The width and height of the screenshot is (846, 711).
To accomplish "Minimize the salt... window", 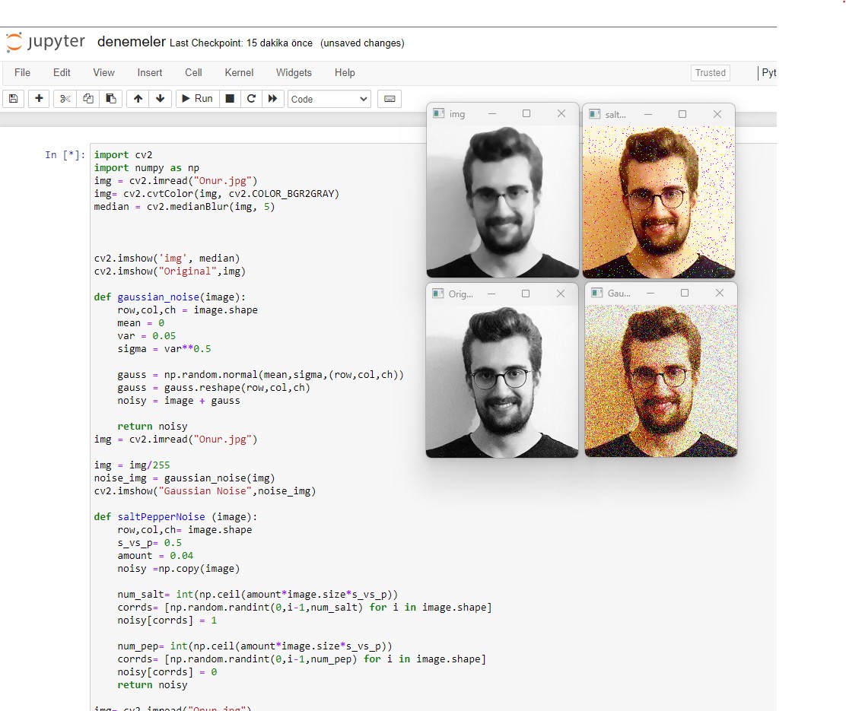I will [648, 114].
